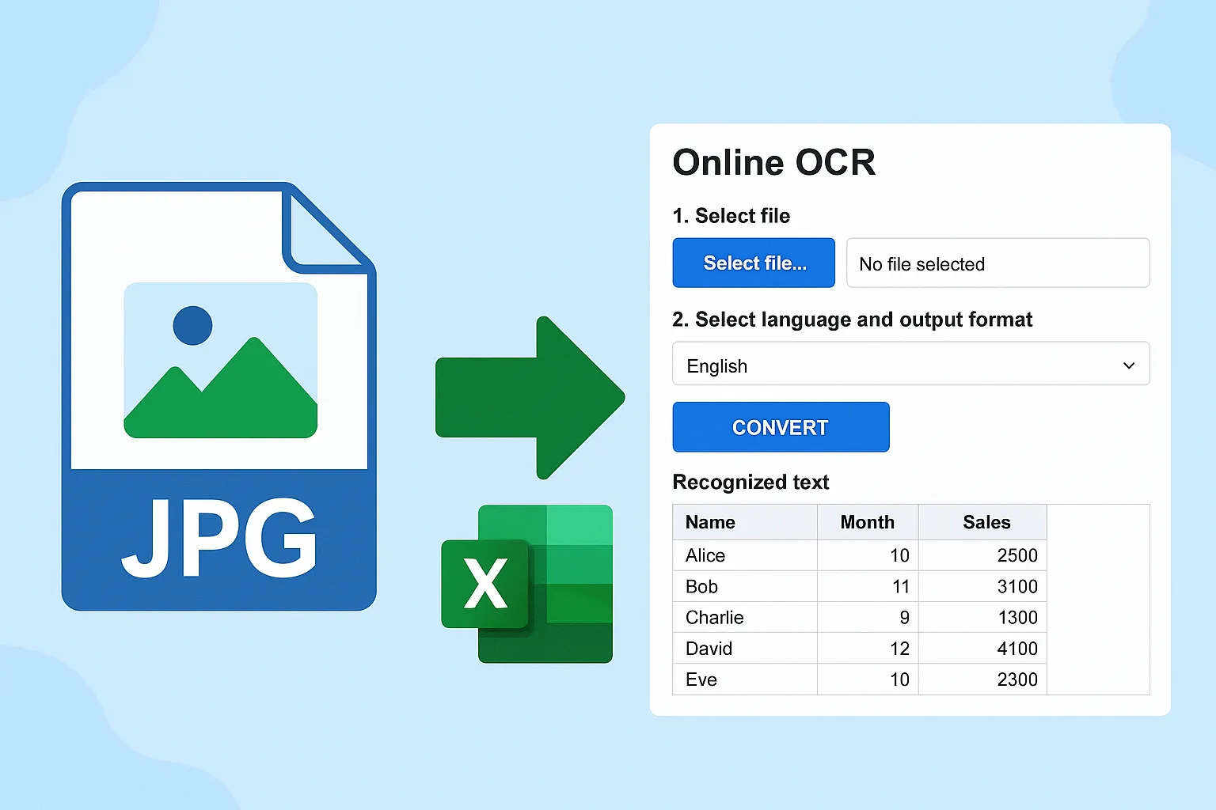1216x810 pixels.
Task: Select the 'Bob' name cell
Action: [745, 586]
